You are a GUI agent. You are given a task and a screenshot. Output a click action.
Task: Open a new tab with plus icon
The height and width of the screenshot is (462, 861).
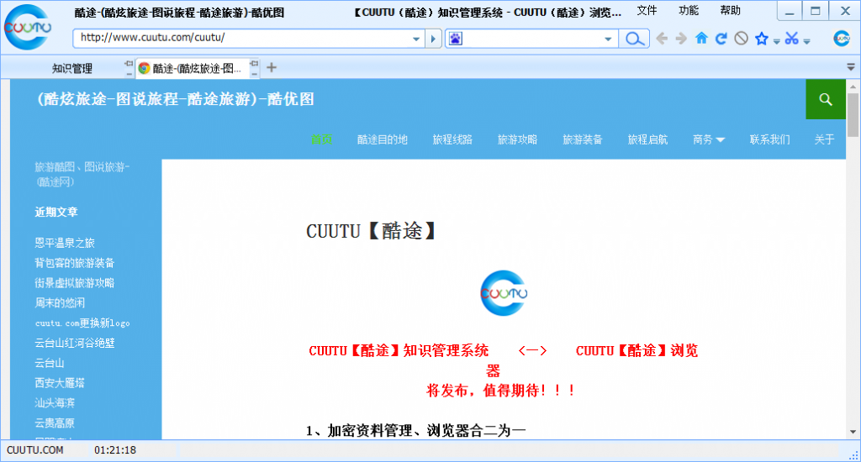272,67
